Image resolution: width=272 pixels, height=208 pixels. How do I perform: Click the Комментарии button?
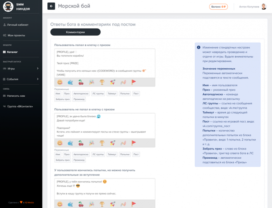click(x=75, y=32)
